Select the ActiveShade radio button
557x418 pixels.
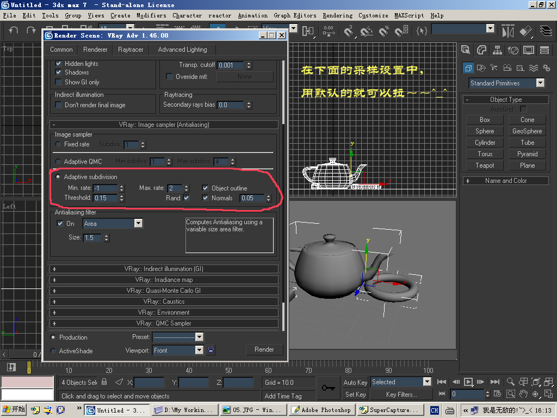53,351
